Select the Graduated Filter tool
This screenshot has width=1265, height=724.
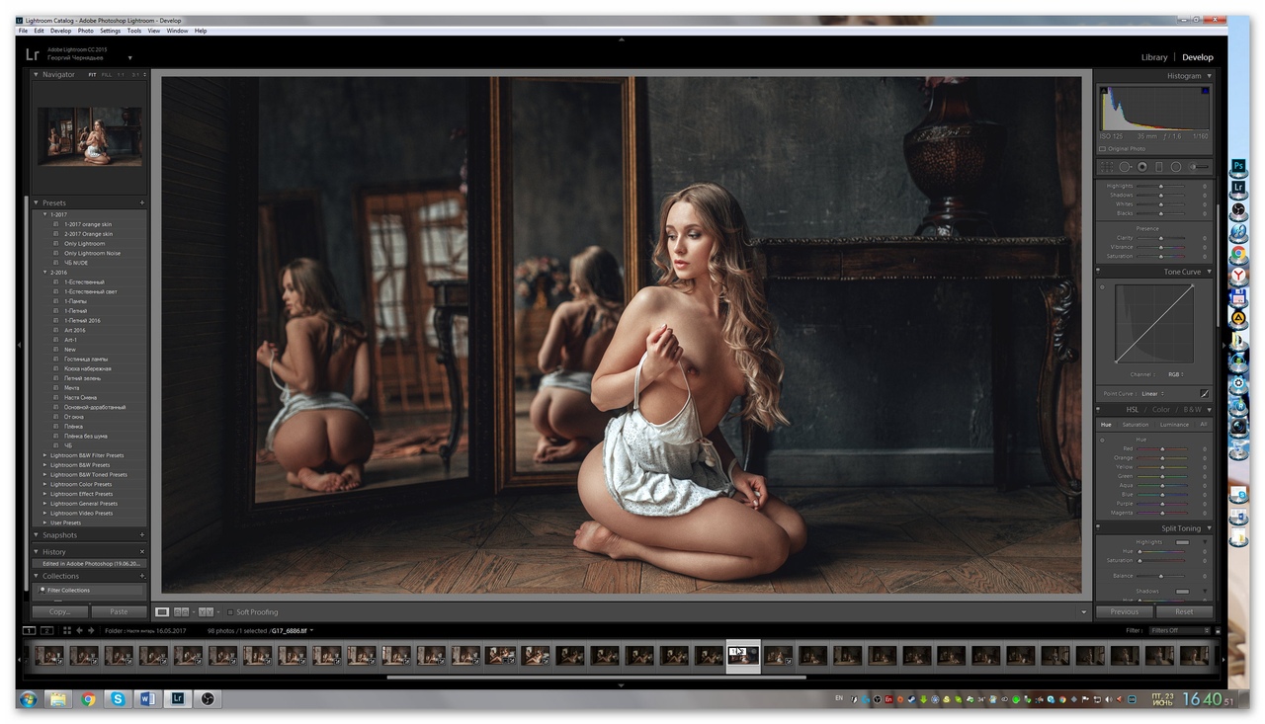click(x=1159, y=167)
